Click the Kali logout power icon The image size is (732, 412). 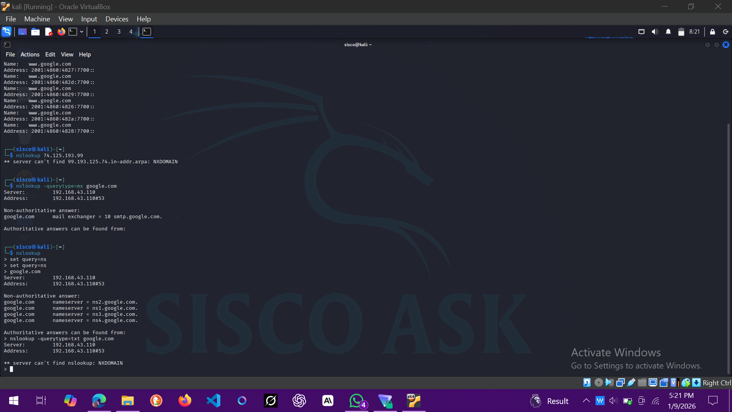point(726,32)
